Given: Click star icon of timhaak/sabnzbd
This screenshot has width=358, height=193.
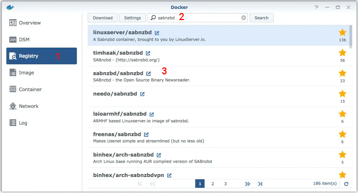Looking at the screenshot, I should point(342,53).
